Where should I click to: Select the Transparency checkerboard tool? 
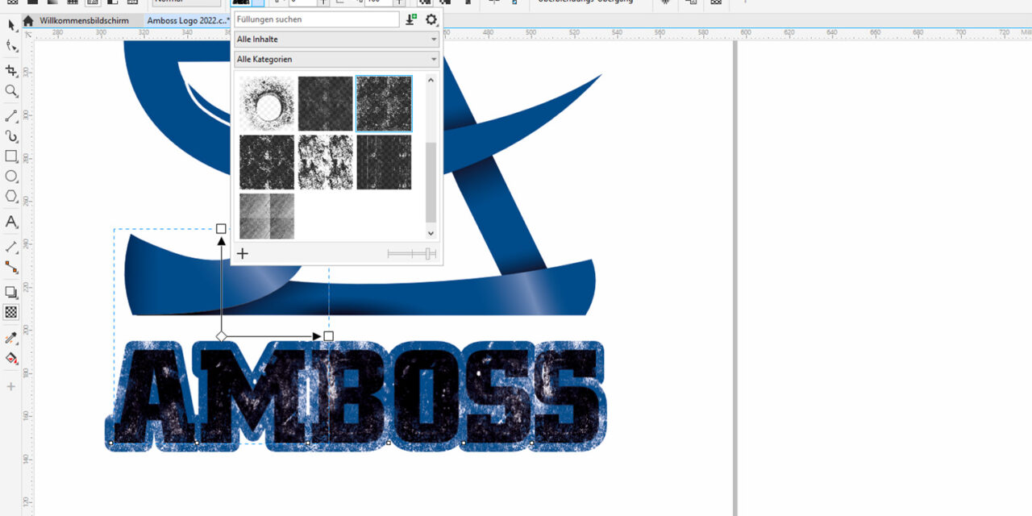coord(11,312)
